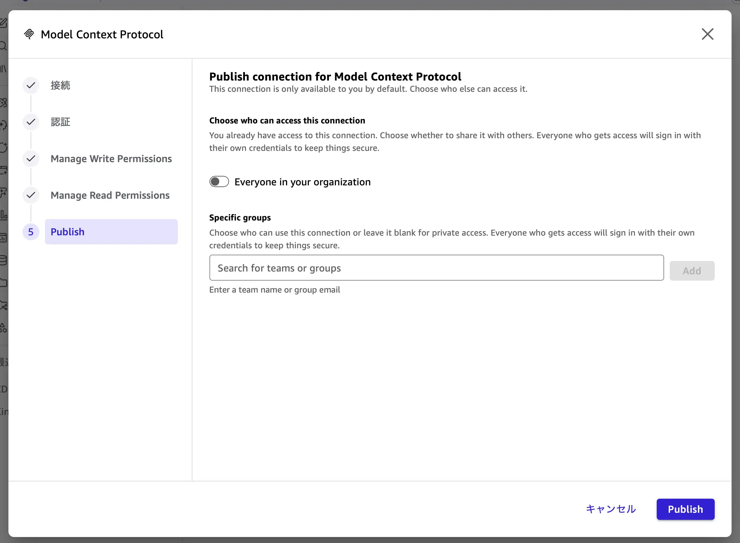Click the 'Specific groups' heading

click(240, 217)
